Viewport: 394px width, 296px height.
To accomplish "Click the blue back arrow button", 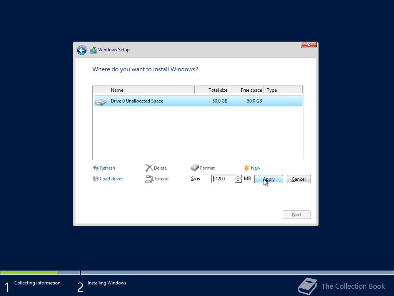I will (x=82, y=50).
